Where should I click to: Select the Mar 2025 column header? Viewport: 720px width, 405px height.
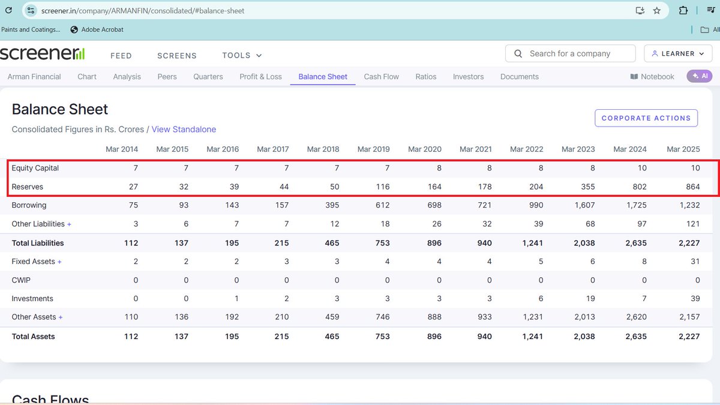point(683,149)
